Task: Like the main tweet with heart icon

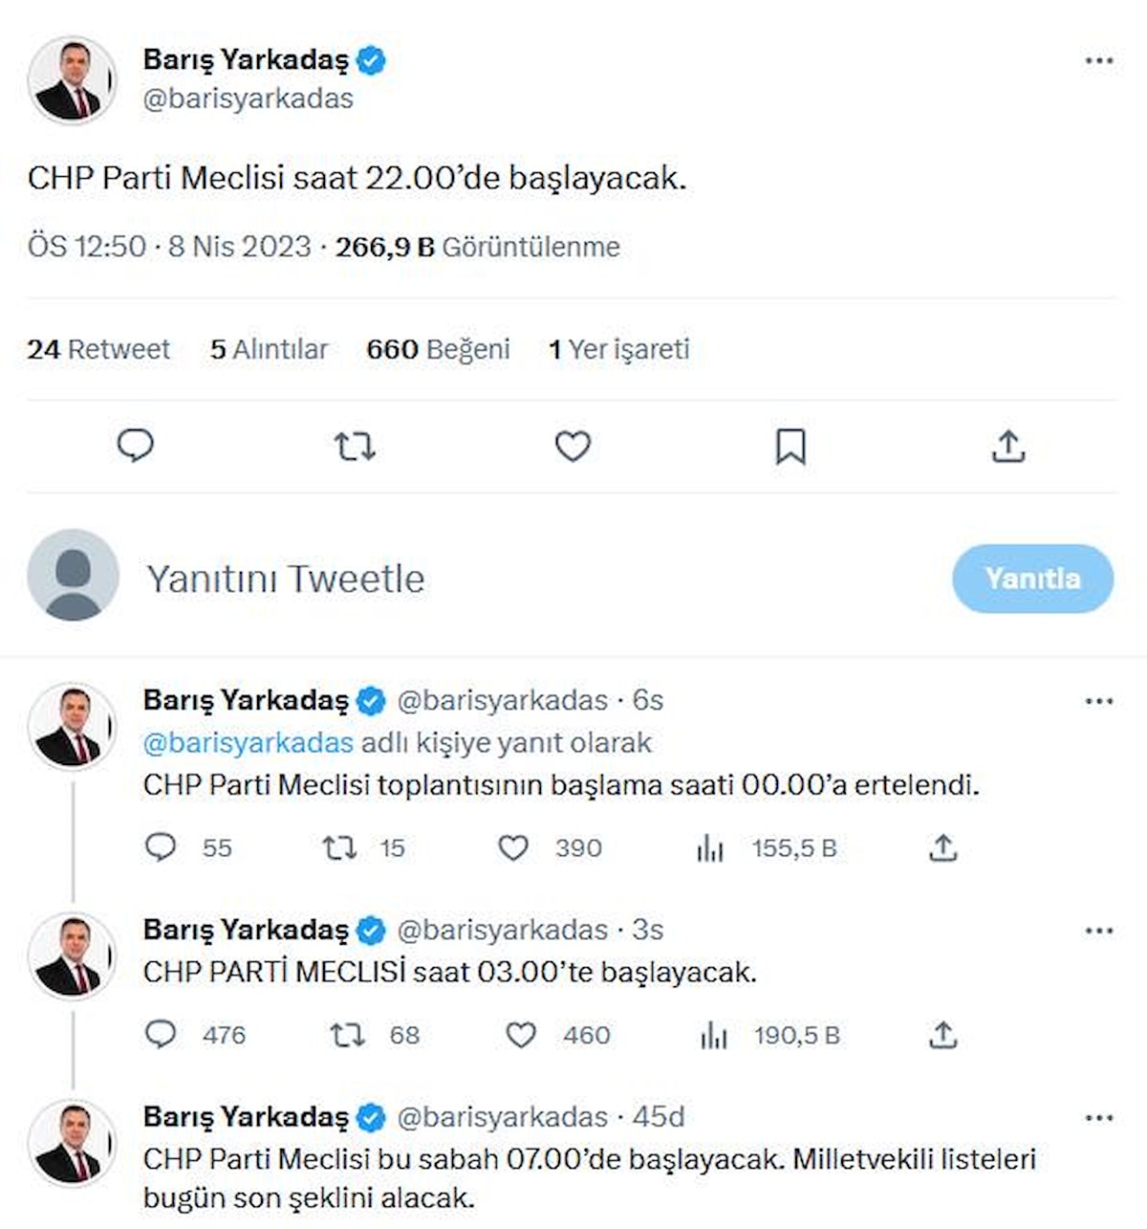Action: [x=573, y=446]
